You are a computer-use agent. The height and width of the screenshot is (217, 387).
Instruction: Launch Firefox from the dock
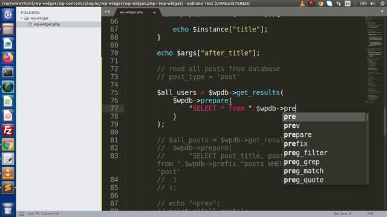pos(8,58)
